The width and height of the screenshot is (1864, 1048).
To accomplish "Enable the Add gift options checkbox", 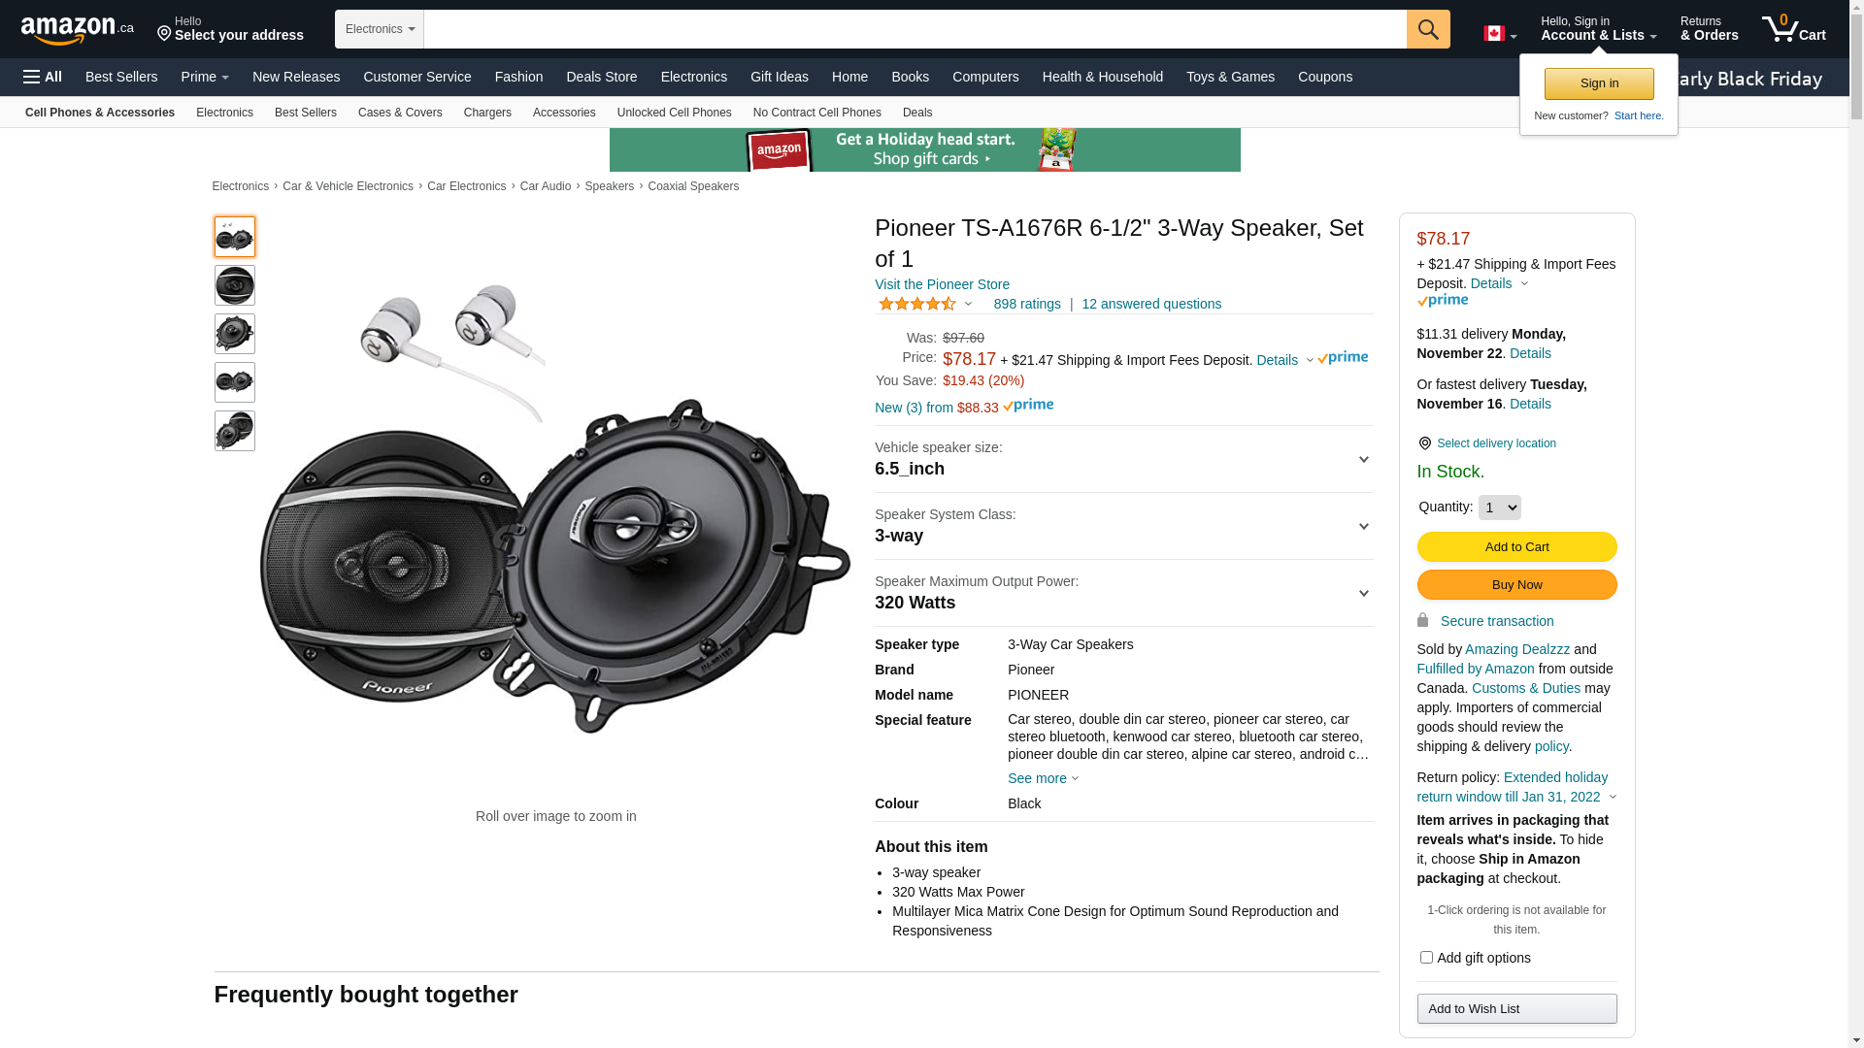I will [1426, 958].
